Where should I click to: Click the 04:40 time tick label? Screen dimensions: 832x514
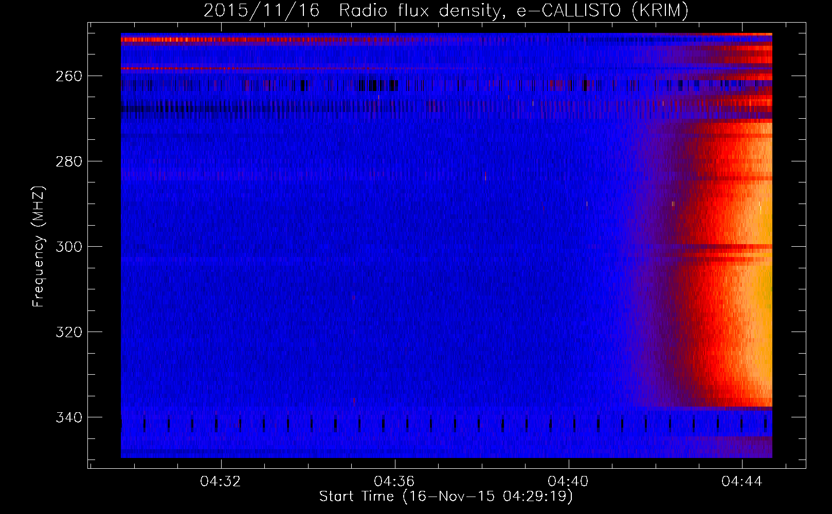568,481
